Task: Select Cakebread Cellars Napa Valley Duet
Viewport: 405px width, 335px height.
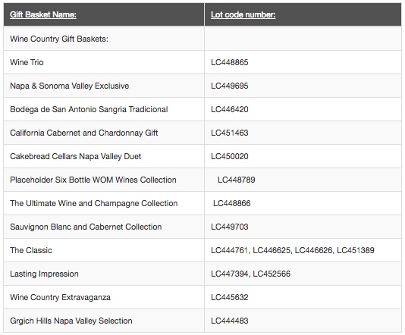Action: click(76, 156)
